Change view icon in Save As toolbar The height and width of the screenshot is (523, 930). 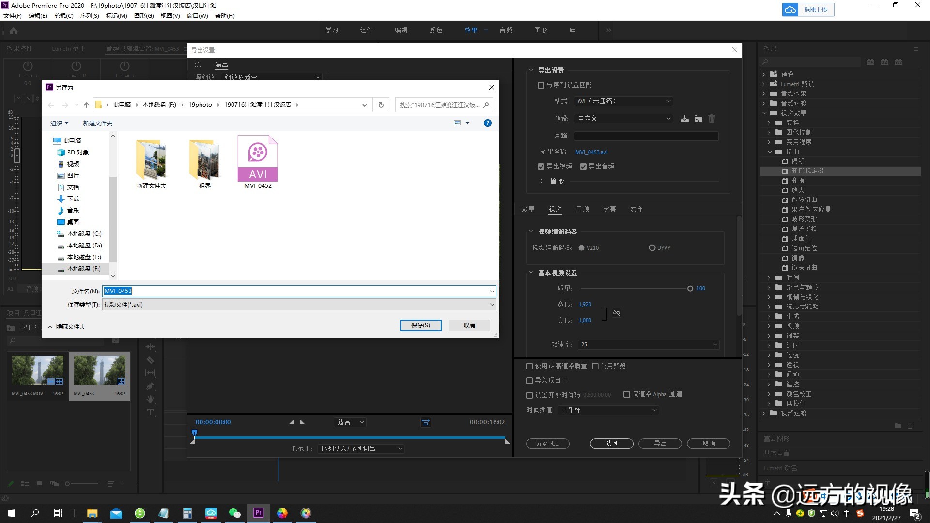click(x=457, y=123)
